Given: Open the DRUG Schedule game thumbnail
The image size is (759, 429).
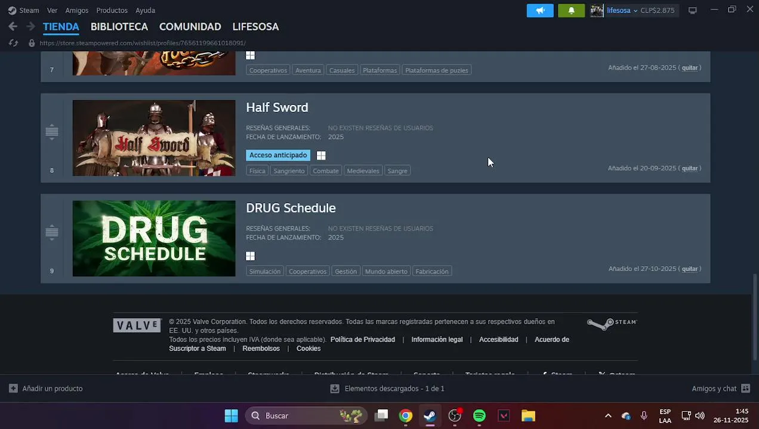Looking at the screenshot, I should 154,238.
